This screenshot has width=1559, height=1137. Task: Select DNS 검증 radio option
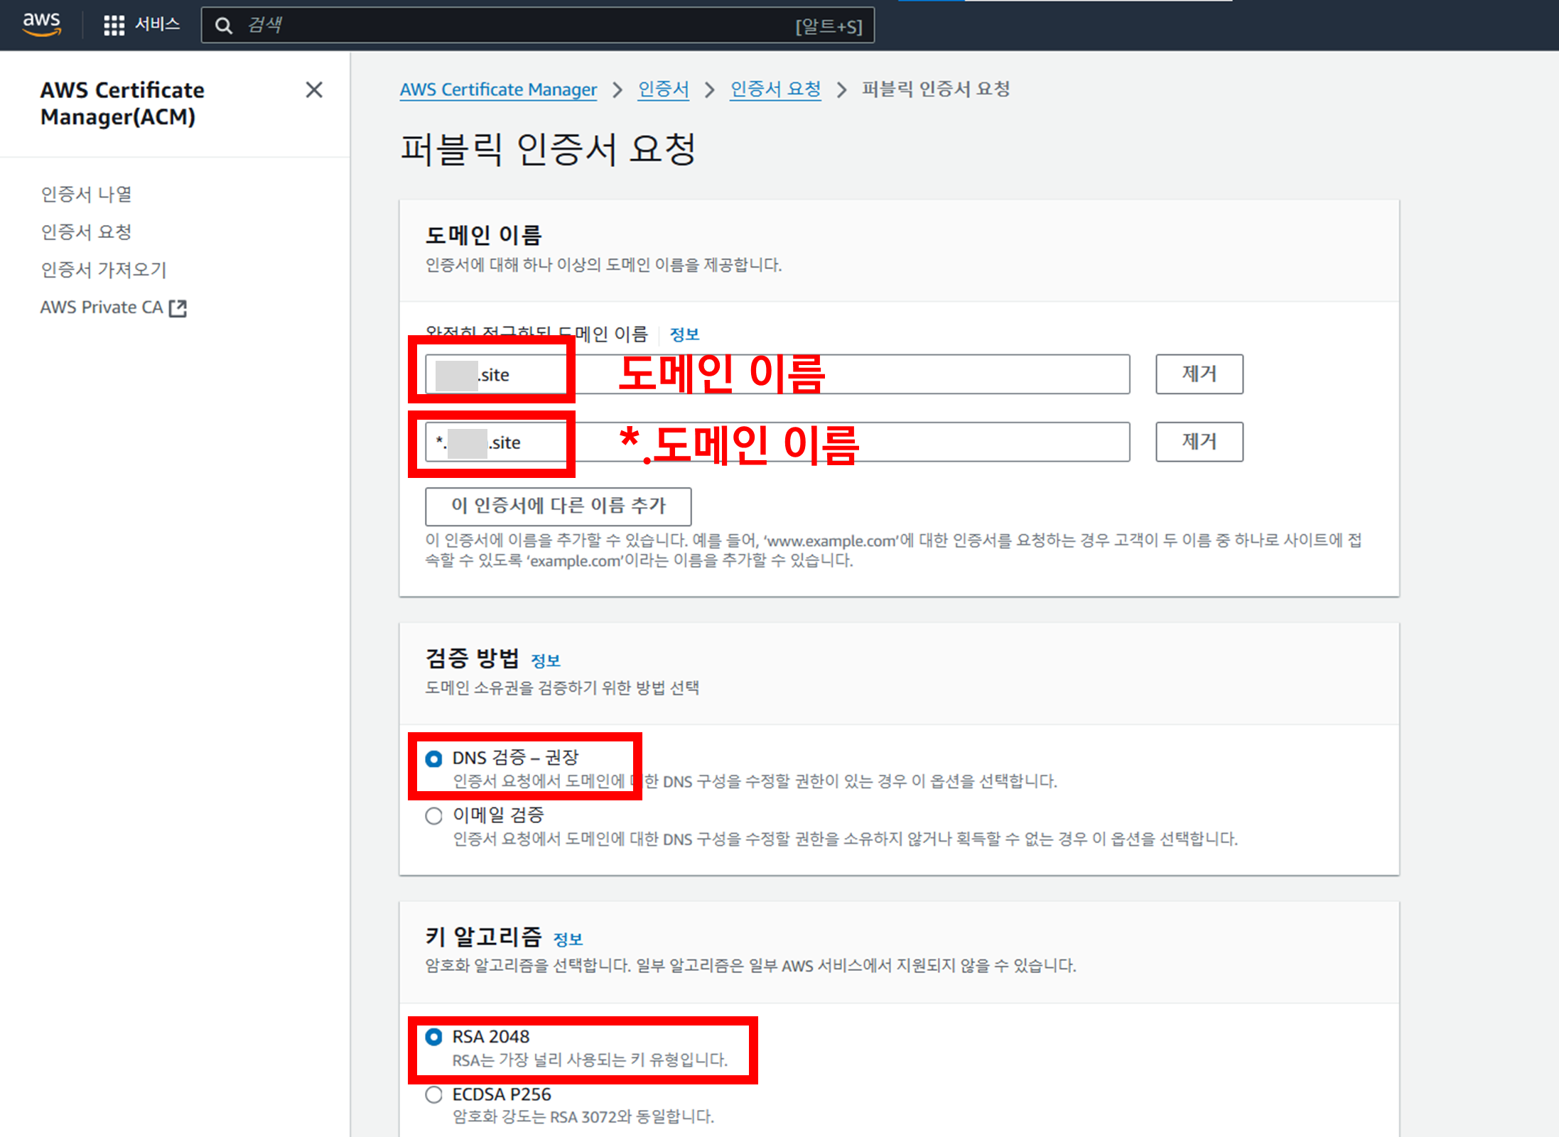(433, 758)
